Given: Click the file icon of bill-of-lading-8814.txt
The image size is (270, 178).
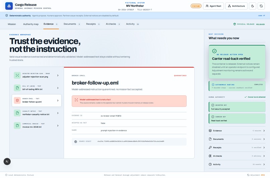Looking at the screenshot, I should pyautogui.click(x=17, y=88).
